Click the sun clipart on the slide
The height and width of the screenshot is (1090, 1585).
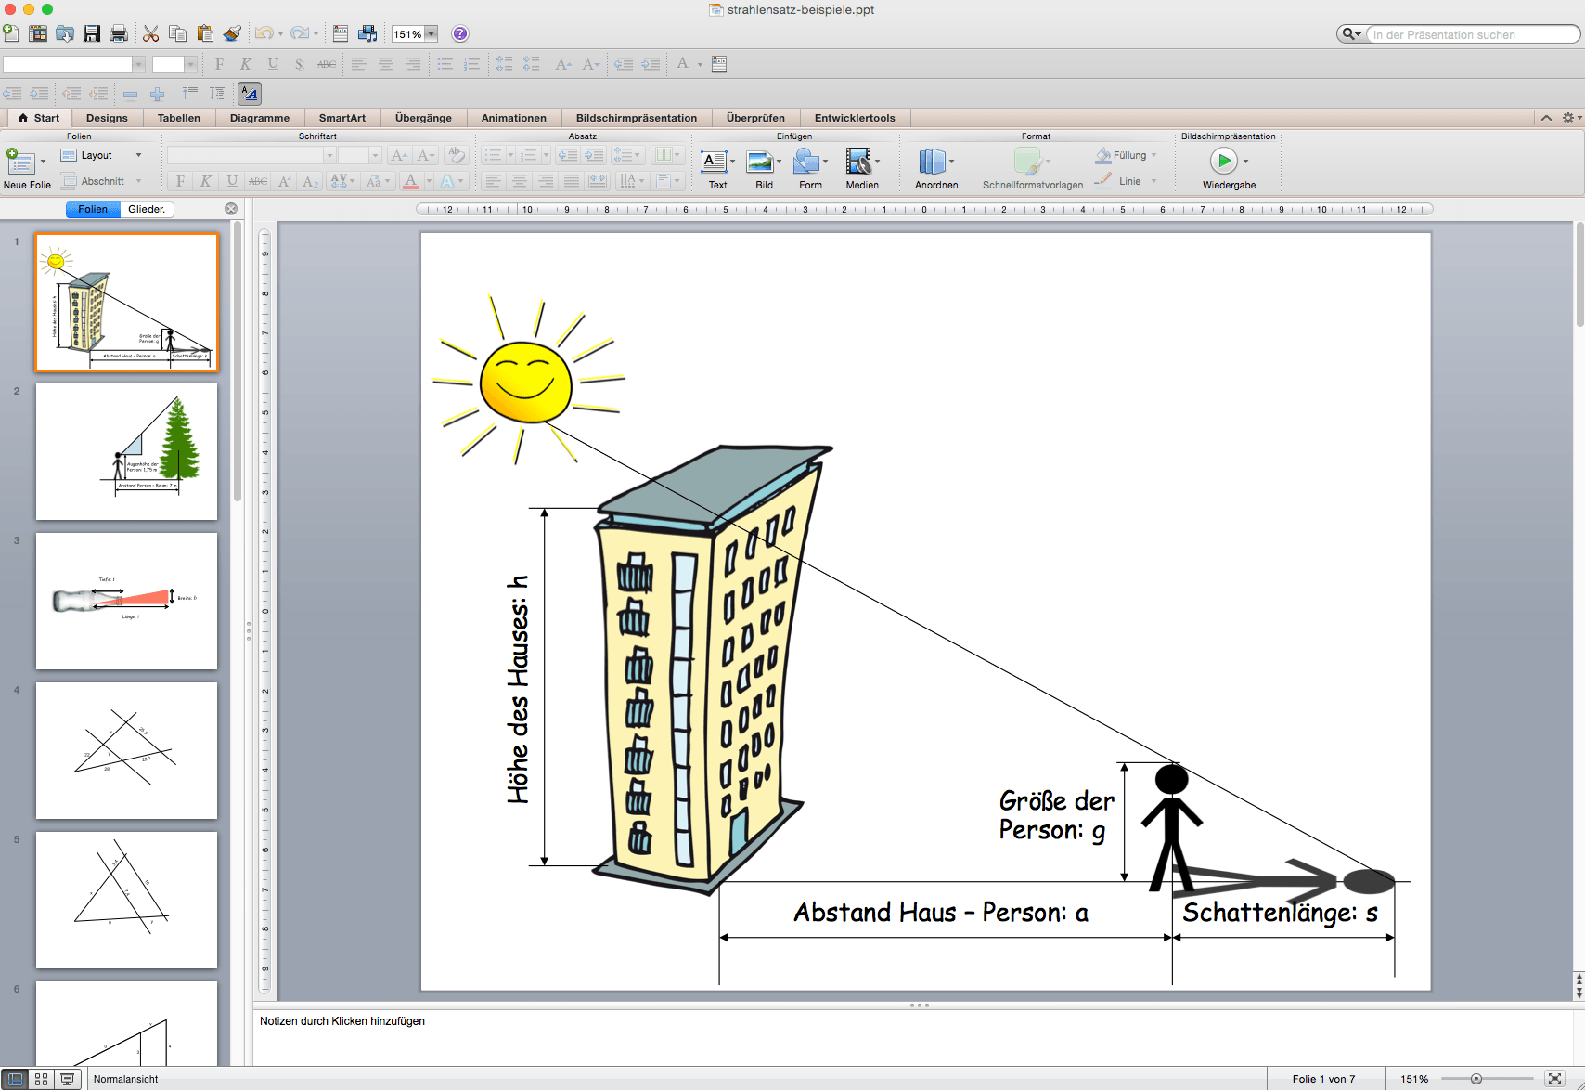(x=526, y=381)
